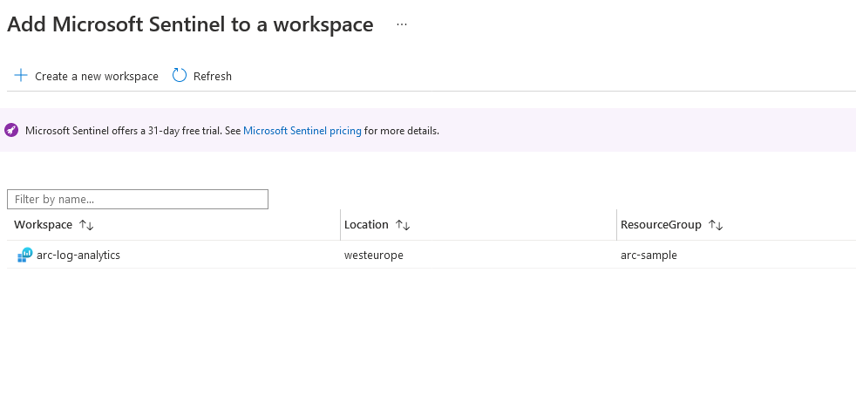Click the Location column header

point(366,224)
